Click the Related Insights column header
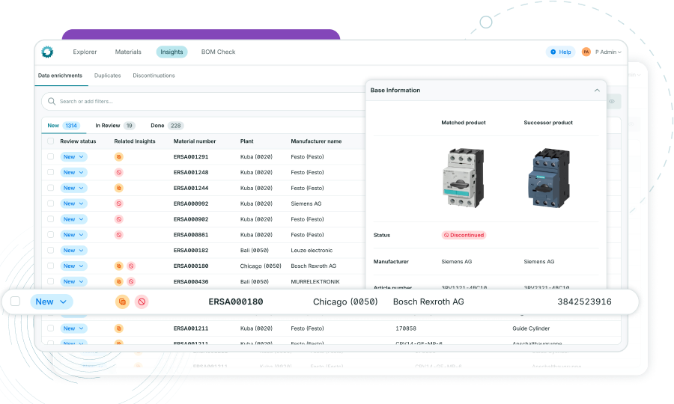Screen dimensions: 674x404 (135, 141)
